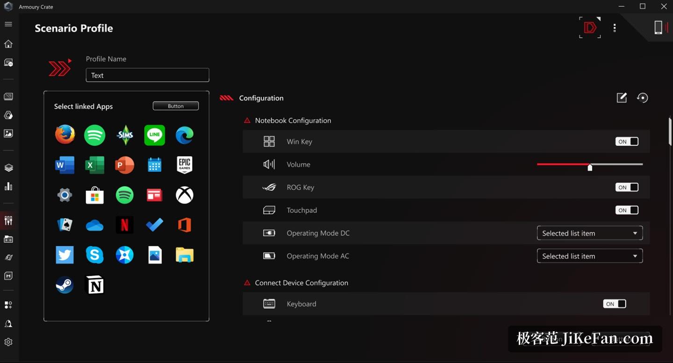
Task: Click the Profile Name text field
Action: tap(147, 75)
